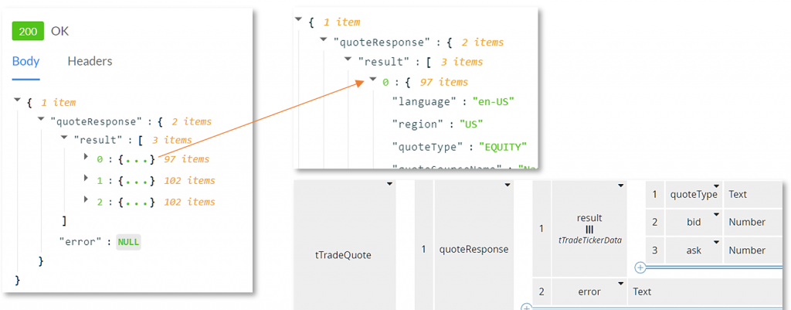Click the plus icon below the error row
791x310 pixels.
pos(526,306)
